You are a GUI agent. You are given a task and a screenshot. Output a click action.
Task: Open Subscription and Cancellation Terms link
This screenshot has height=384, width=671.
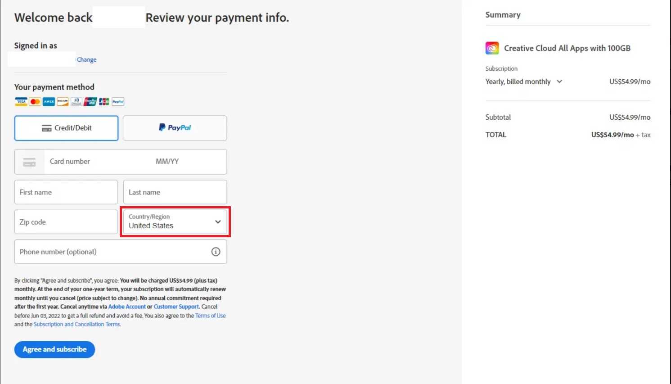click(x=77, y=324)
